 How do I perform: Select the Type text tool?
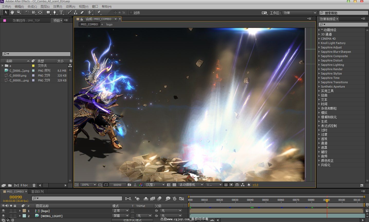61,12
